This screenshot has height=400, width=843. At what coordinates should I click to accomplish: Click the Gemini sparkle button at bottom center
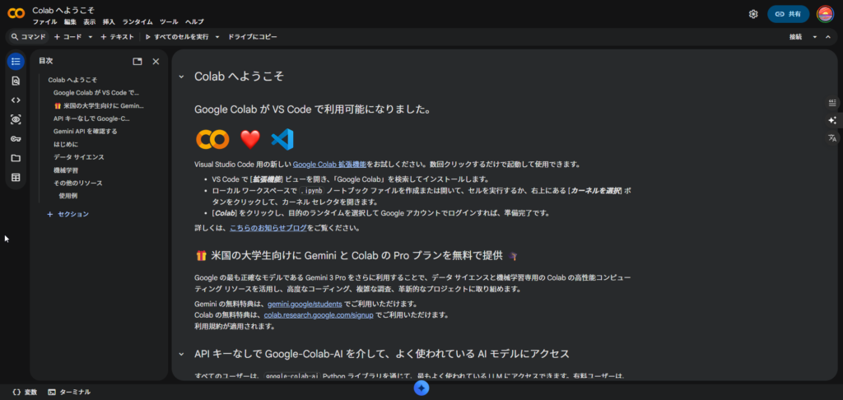(421, 388)
